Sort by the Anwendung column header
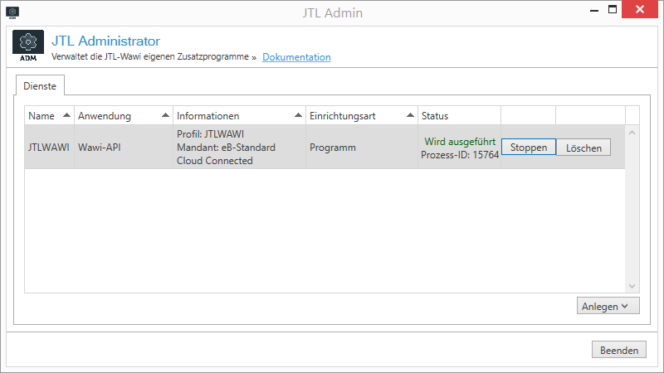The height and width of the screenshot is (373, 664). pos(123,115)
